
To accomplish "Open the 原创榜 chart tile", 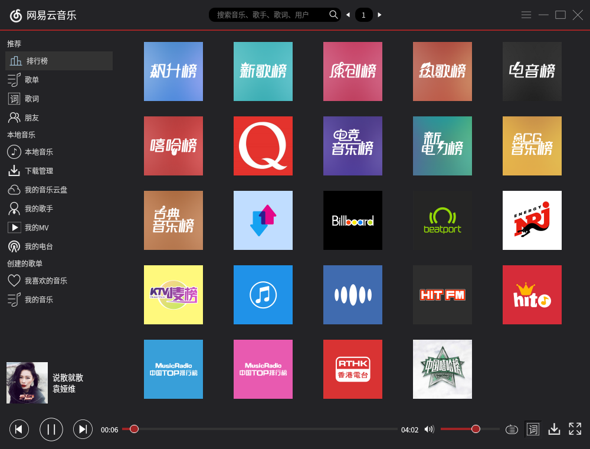I will (353, 71).
